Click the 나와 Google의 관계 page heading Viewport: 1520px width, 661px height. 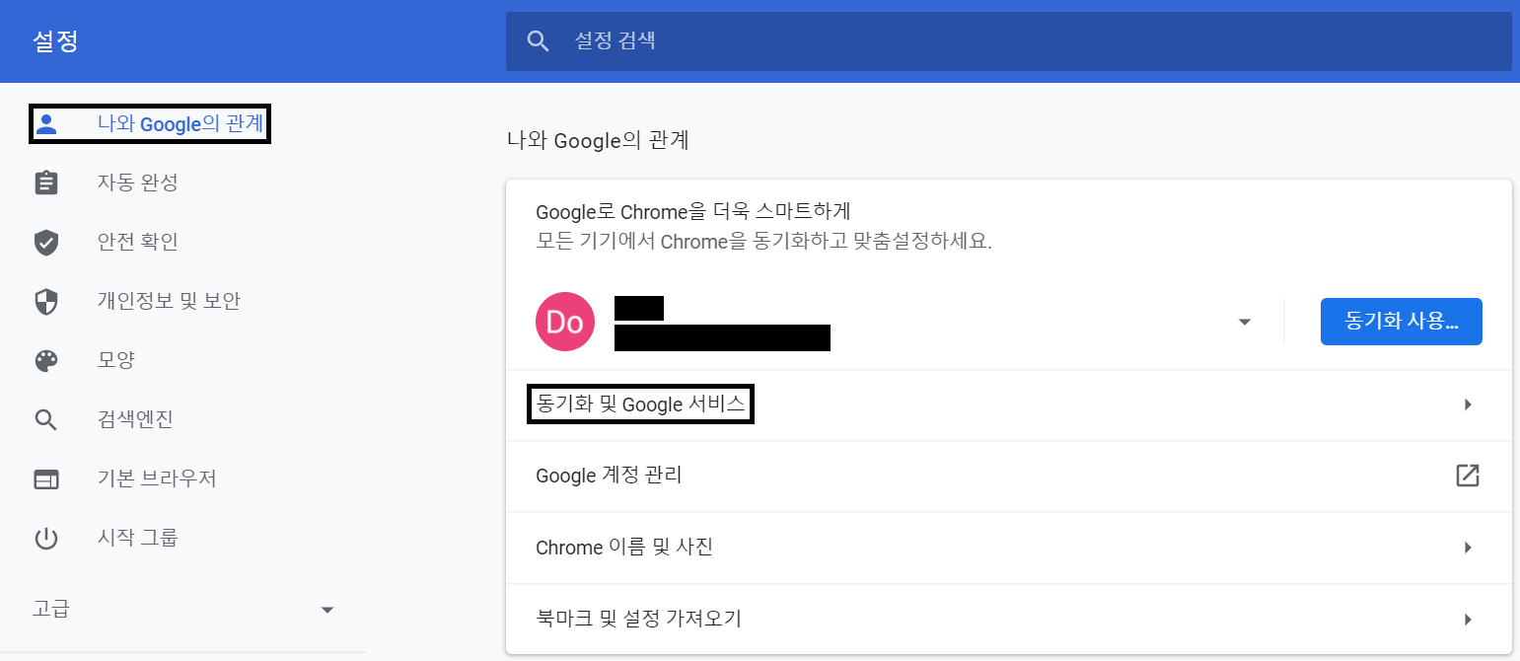click(598, 140)
